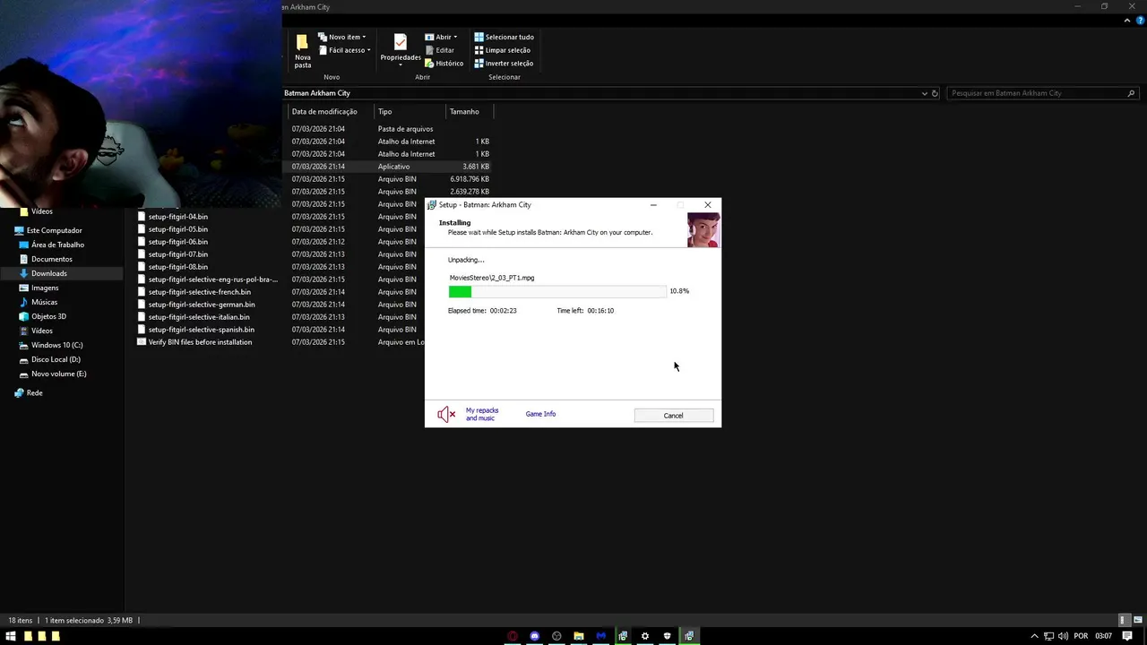Open My repacks and music link
This screenshot has width=1147, height=645.
pos(482,414)
